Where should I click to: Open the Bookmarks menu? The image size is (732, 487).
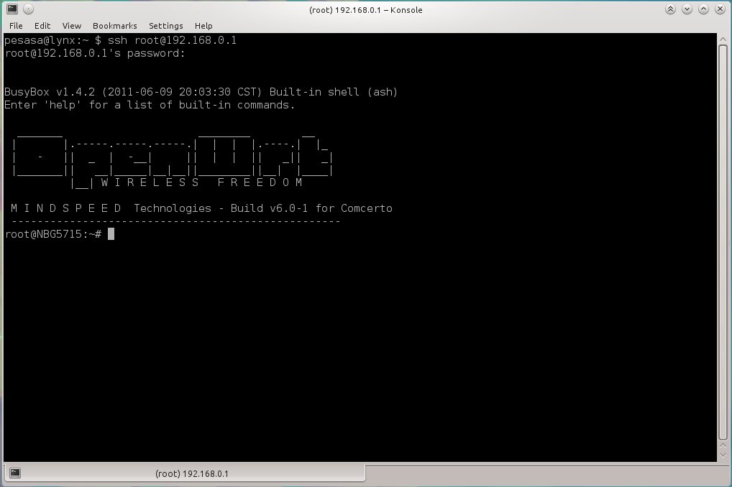pyautogui.click(x=115, y=26)
